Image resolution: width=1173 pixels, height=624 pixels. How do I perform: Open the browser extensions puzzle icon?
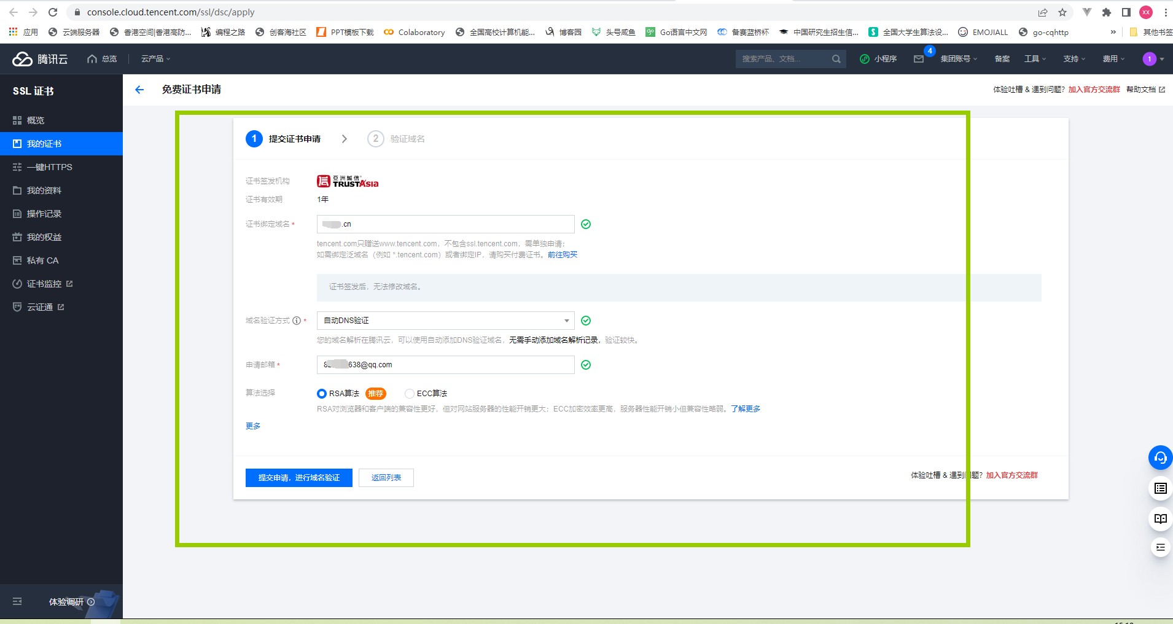1107,12
